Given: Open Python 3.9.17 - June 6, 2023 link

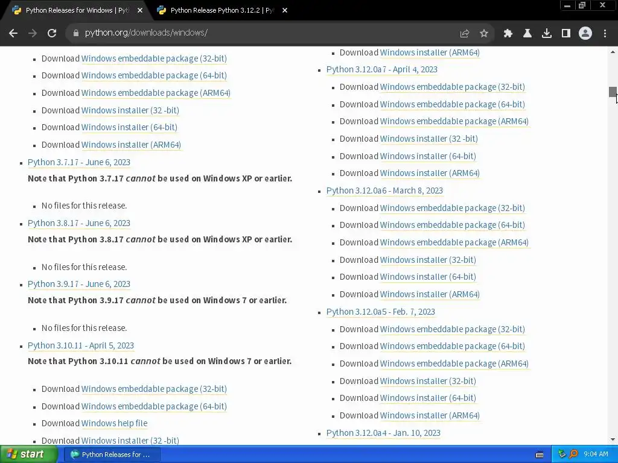Looking at the screenshot, I should coord(79,285).
